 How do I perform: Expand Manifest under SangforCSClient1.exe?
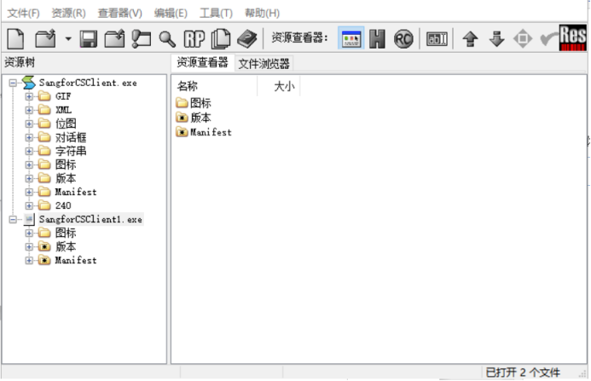29,261
